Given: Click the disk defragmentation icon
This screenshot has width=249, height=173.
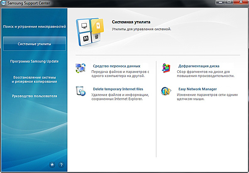Looking at the screenshot, I should tap(166, 68).
